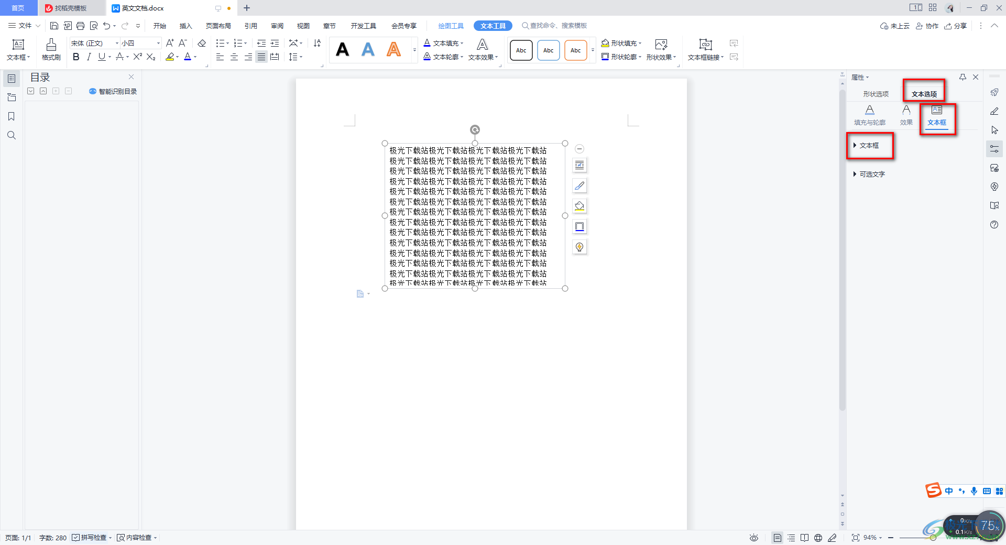Click the rotate handle above text box
The image size is (1006, 545).
point(475,129)
